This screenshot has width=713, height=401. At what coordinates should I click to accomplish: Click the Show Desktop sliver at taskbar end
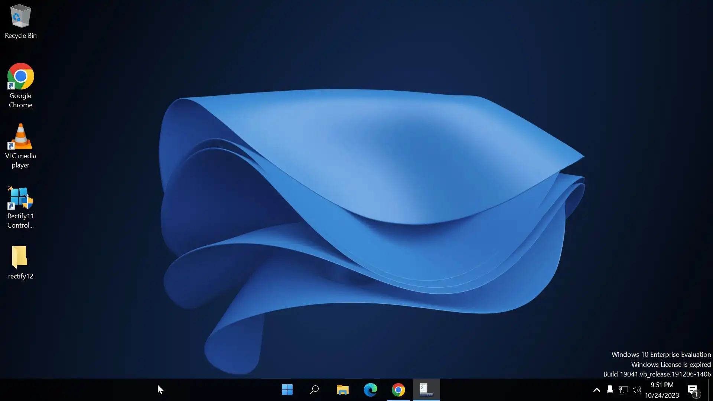coord(711,390)
